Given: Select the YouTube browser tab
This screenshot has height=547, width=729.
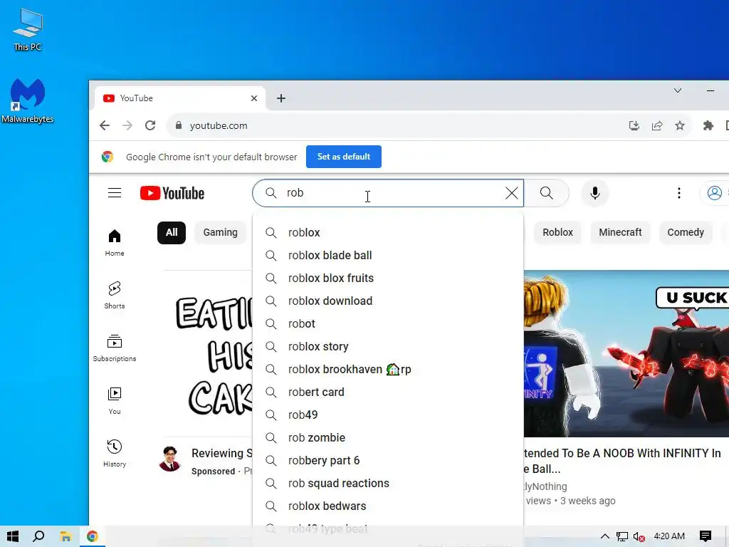Looking at the screenshot, I should point(180,98).
